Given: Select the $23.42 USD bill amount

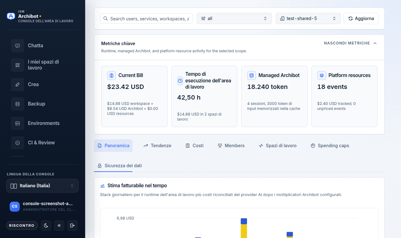Looking at the screenshot, I should click(126, 87).
